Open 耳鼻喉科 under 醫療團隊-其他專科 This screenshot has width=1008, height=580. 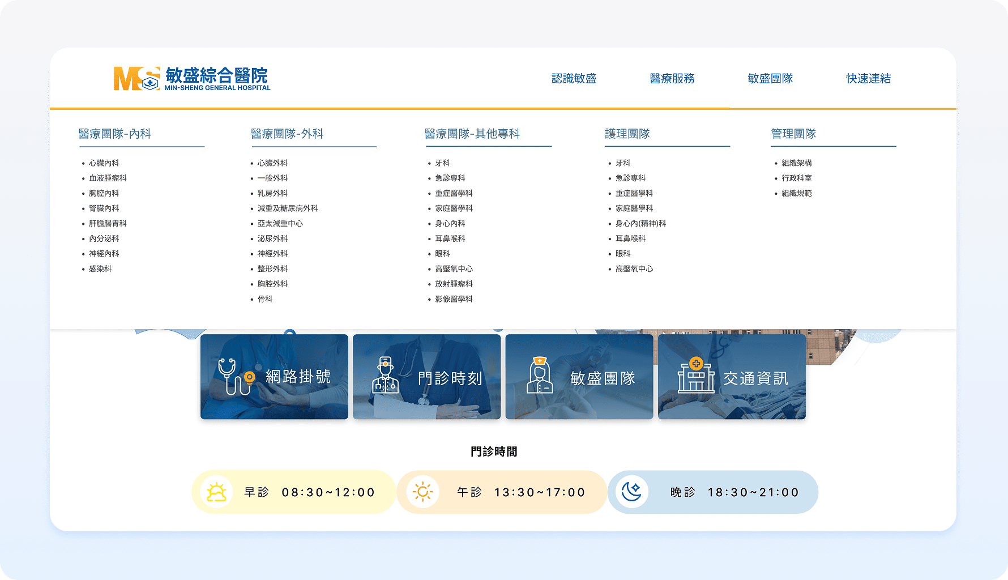pyautogui.click(x=450, y=238)
